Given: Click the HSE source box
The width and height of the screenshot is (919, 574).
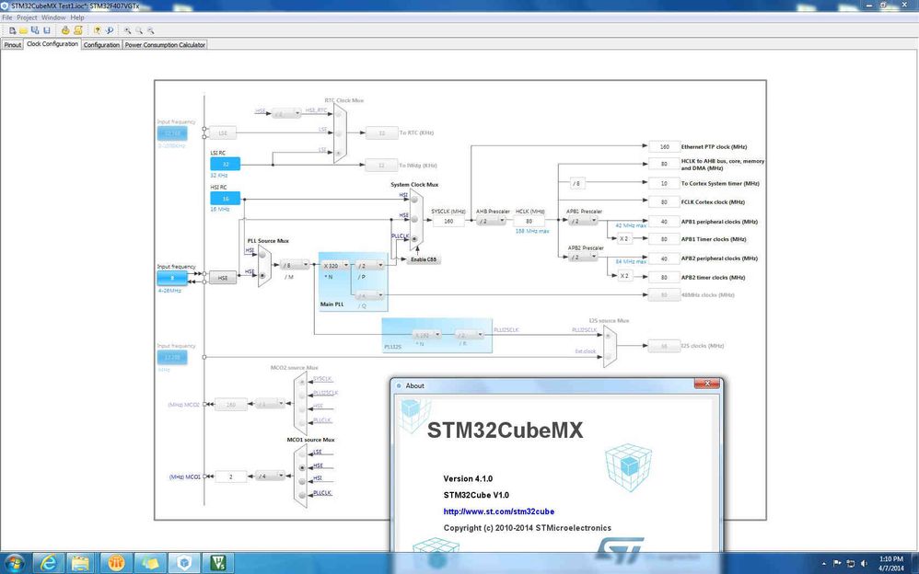Looking at the screenshot, I should [x=223, y=278].
